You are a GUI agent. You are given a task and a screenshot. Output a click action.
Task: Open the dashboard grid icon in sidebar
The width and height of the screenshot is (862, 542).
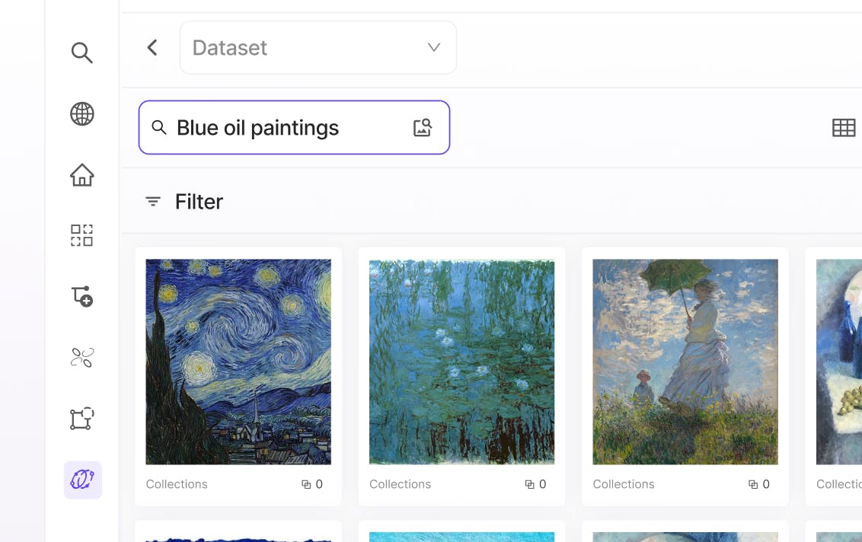81,236
